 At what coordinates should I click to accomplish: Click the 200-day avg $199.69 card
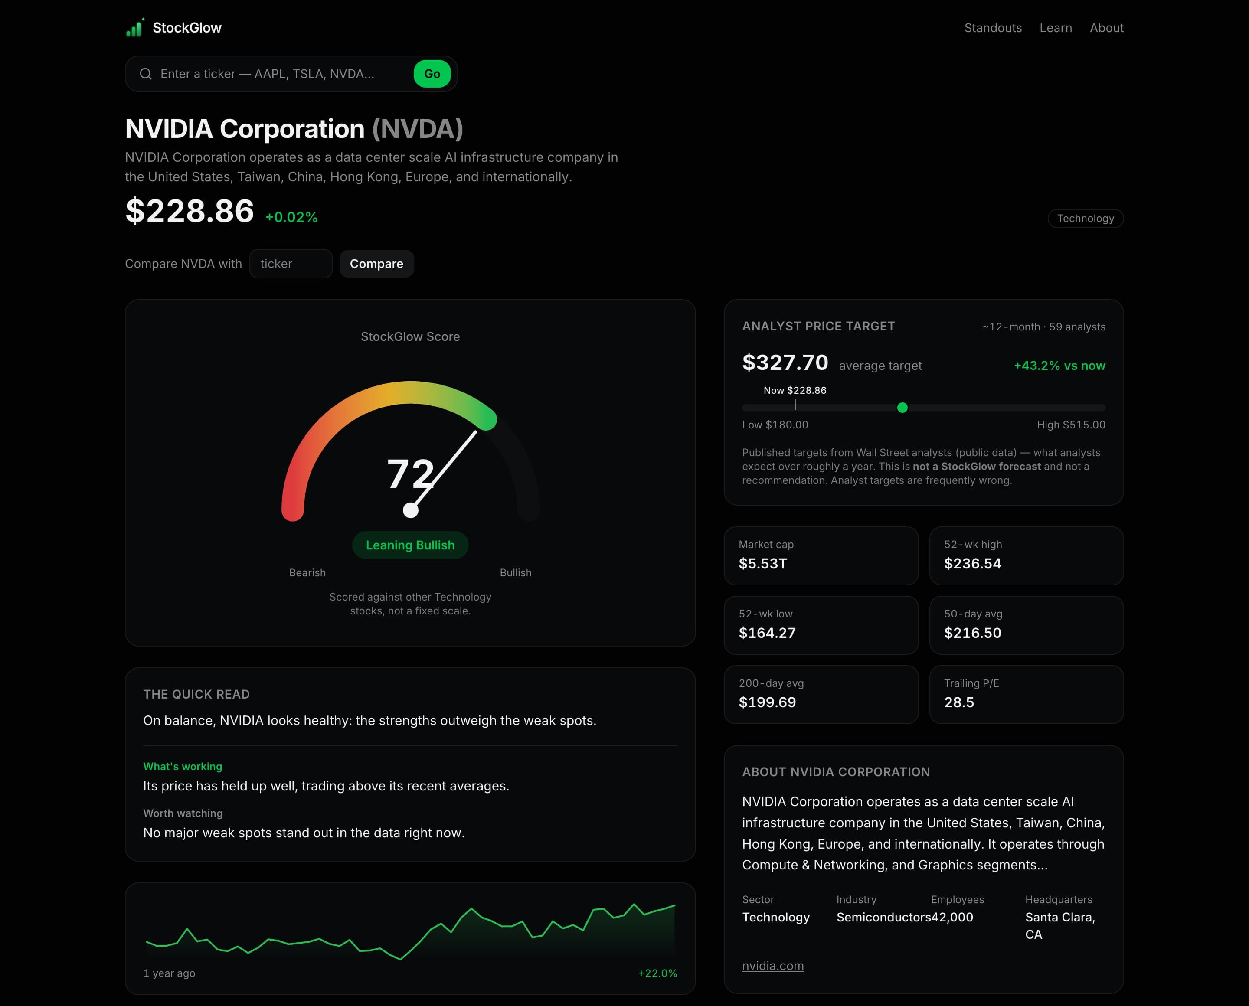821,695
